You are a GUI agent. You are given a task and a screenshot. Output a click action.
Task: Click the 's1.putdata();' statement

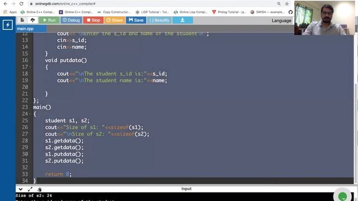(x=64, y=154)
